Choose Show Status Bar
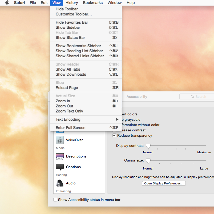 (86, 38)
